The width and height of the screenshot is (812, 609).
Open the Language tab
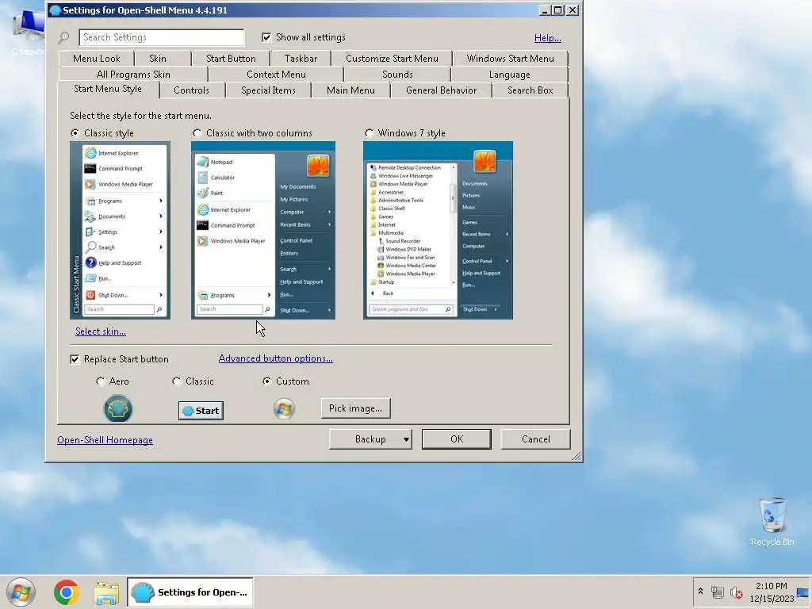pyautogui.click(x=510, y=74)
